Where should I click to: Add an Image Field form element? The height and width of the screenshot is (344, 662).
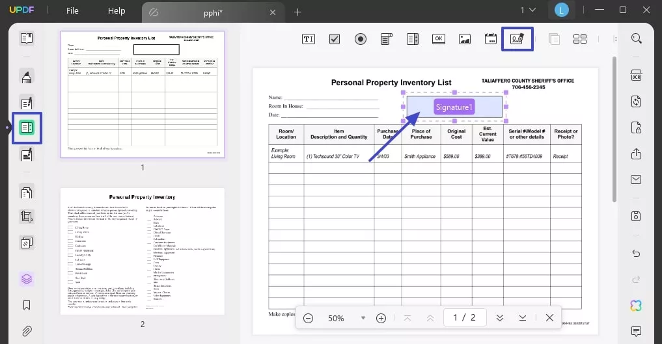coord(464,39)
